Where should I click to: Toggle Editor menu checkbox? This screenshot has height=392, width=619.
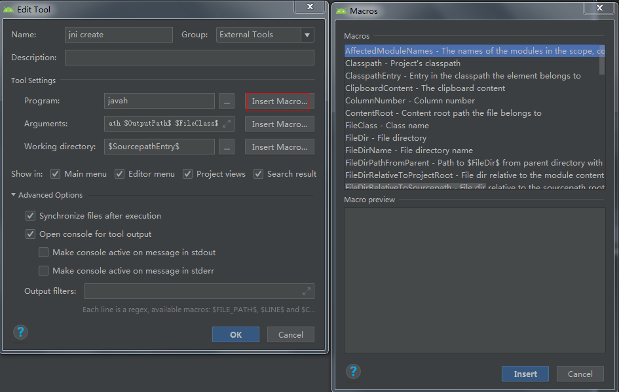pyautogui.click(x=119, y=174)
